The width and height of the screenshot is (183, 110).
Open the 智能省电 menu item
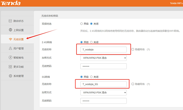(17, 57)
